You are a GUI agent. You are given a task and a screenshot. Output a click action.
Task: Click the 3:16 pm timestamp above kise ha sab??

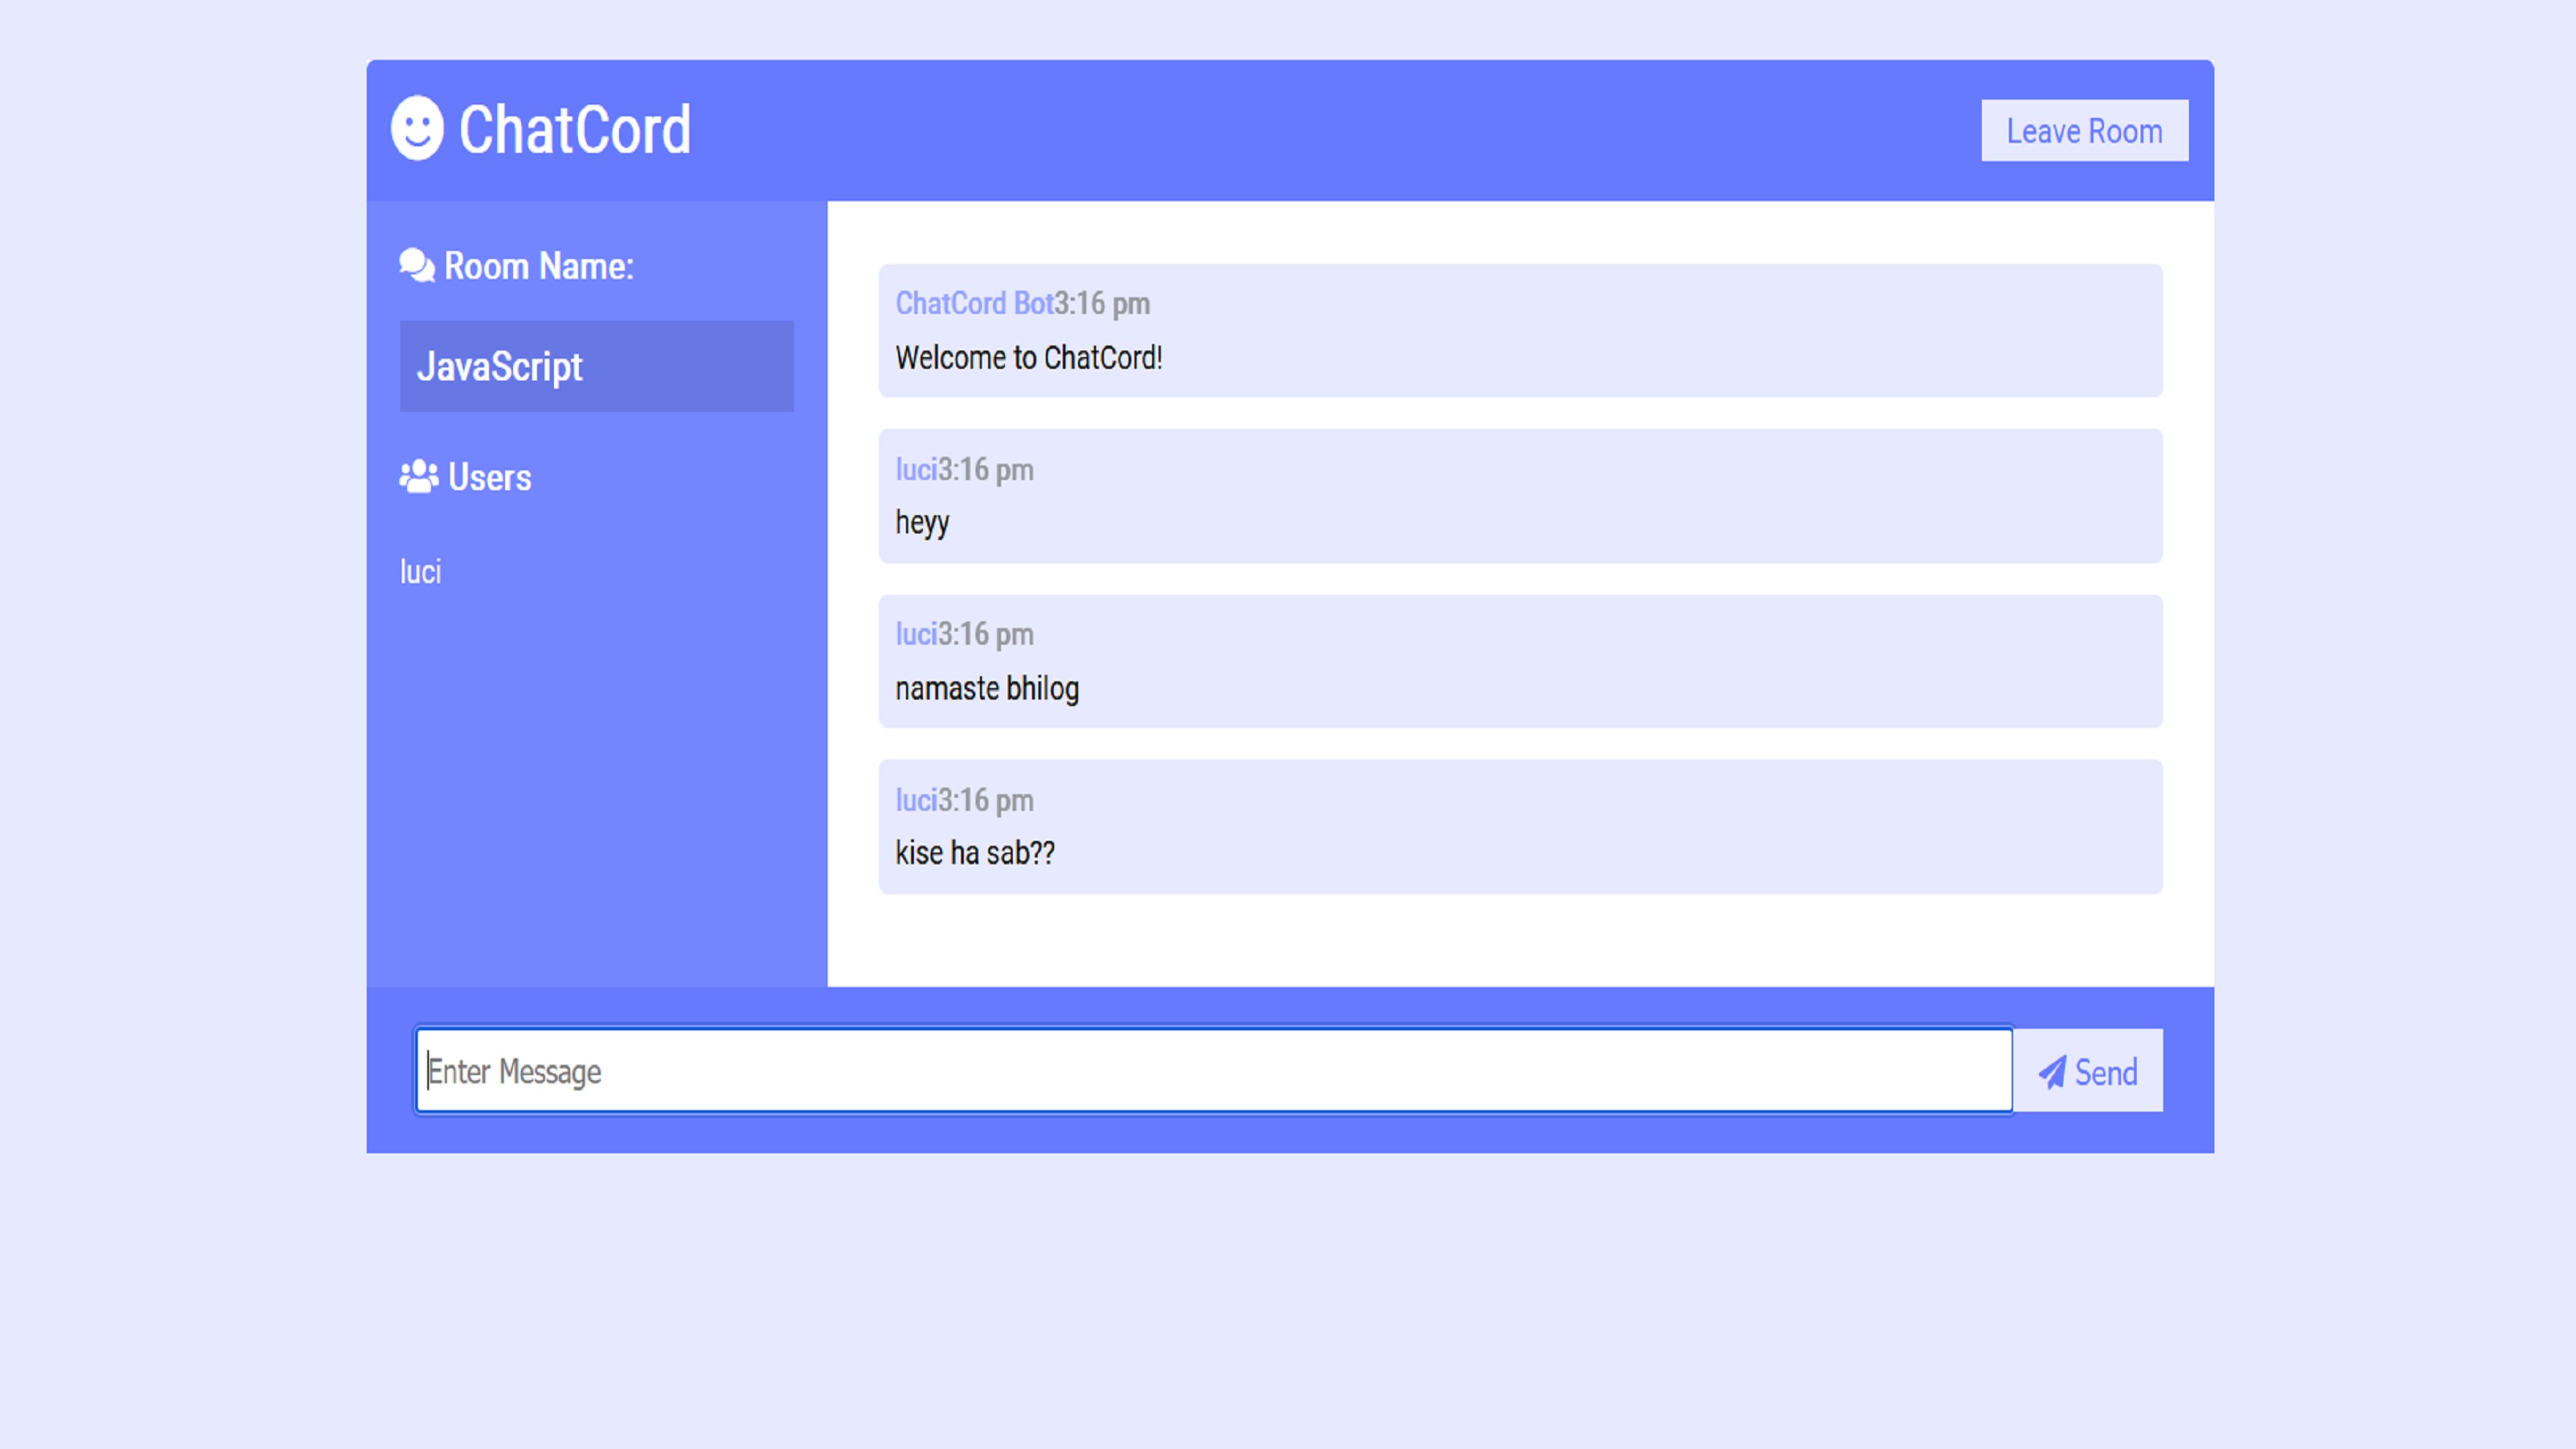tap(986, 800)
